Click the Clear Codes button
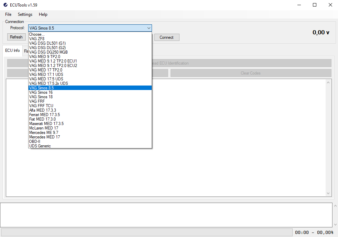This screenshot has height=237, width=338. 251,73
